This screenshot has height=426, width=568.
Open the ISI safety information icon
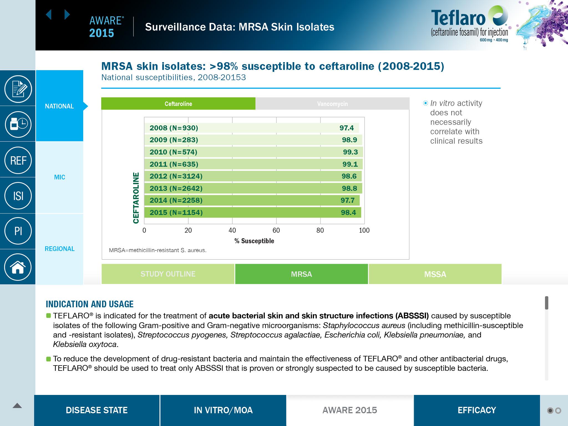pos(18,196)
